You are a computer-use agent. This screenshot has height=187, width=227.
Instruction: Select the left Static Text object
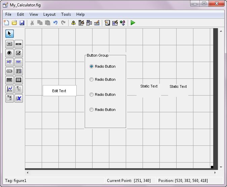(x=149, y=86)
